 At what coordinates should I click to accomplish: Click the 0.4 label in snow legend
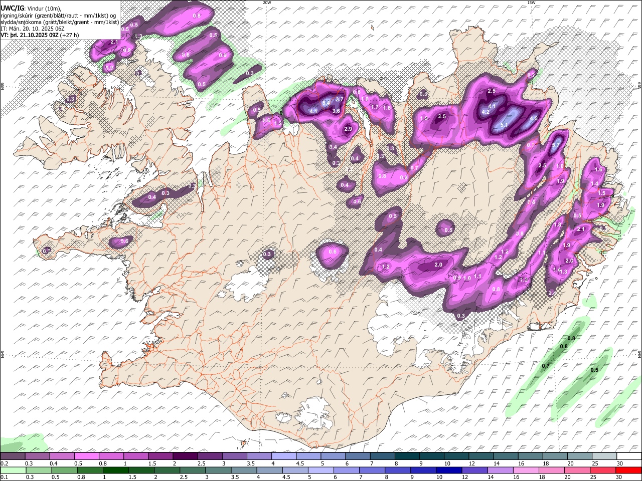[x=53, y=463]
